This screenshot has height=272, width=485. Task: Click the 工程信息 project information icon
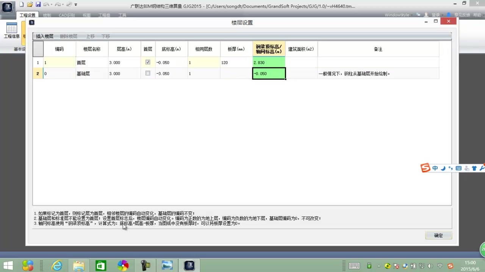click(11, 30)
